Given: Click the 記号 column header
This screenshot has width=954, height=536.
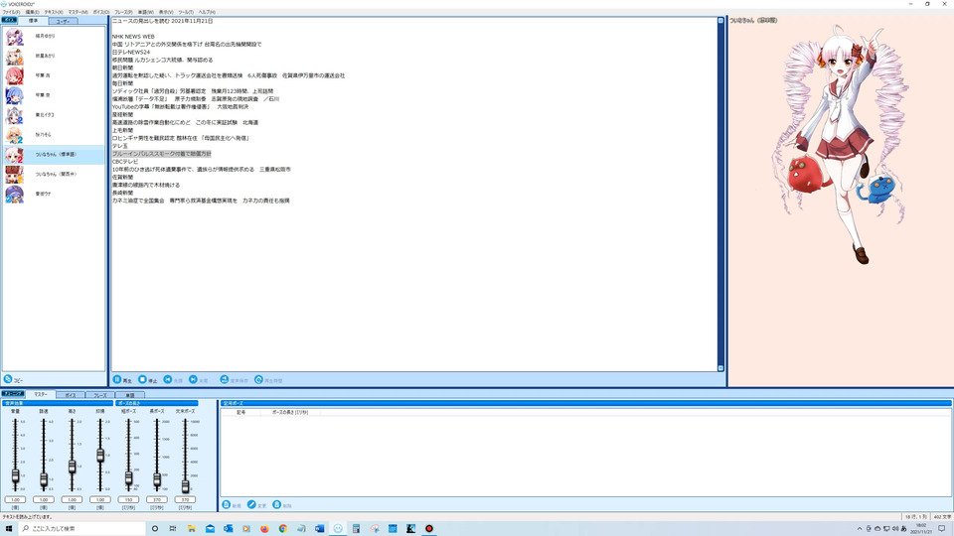Looking at the screenshot, I should (240, 412).
